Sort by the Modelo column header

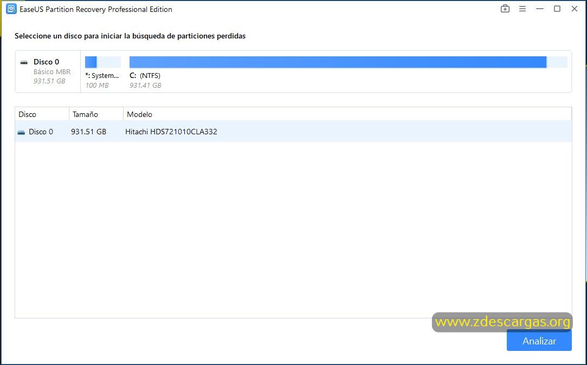[347, 114]
